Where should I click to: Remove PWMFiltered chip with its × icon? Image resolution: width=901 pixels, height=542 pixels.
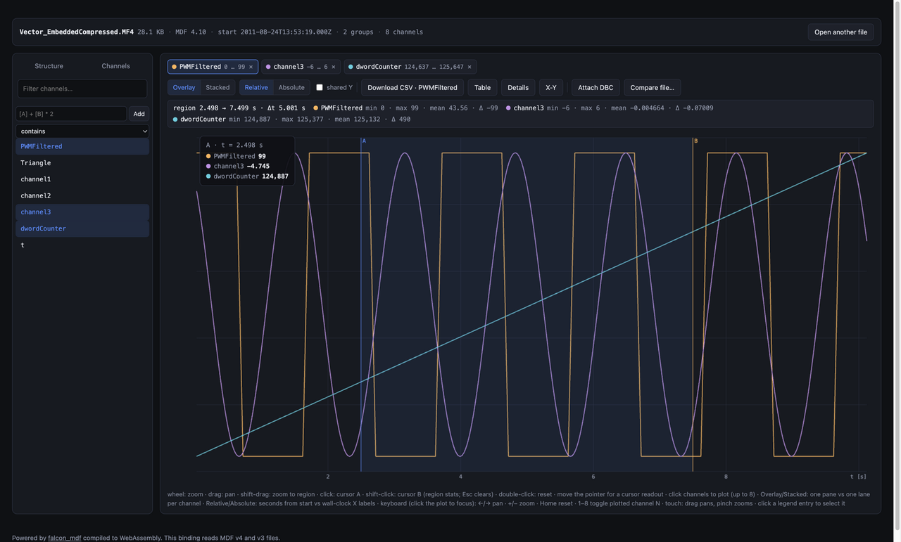(251, 67)
